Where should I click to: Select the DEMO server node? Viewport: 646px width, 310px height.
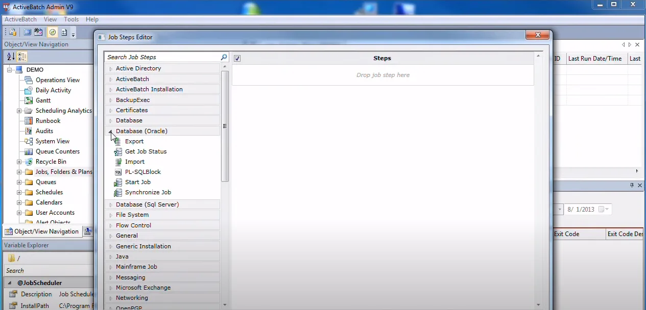tap(35, 70)
